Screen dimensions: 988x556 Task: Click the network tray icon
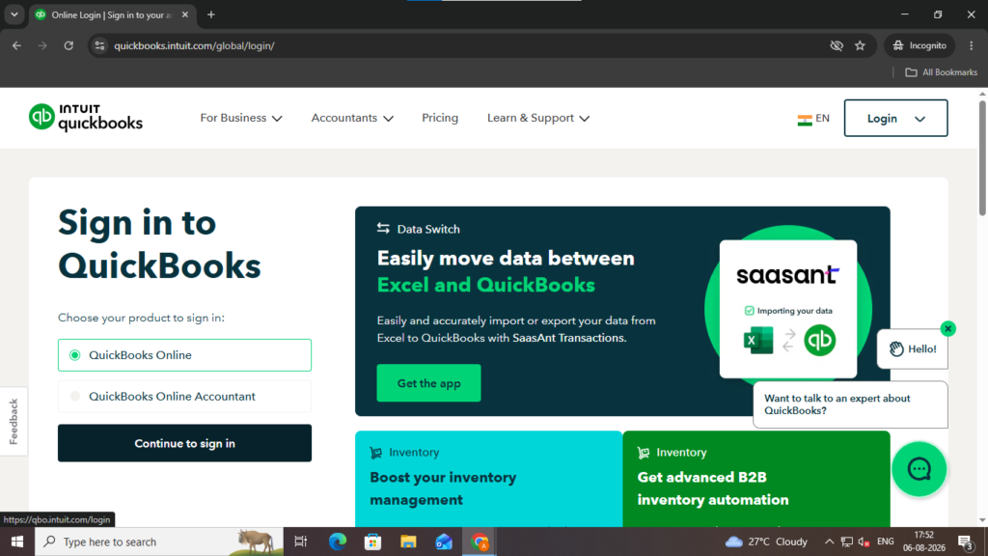(847, 542)
